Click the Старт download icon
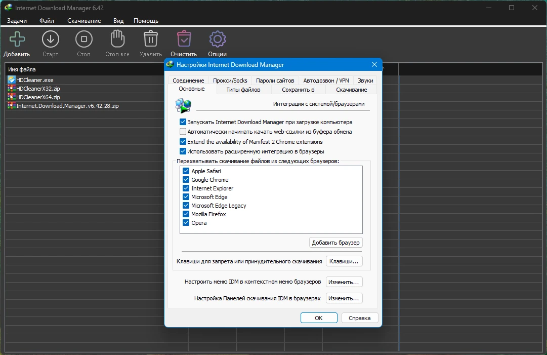Image resolution: width=547 pixels, height=355 pixels. point(50,39)
